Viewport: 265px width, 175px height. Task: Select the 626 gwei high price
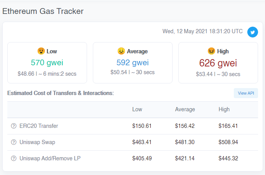coord(218,63)
